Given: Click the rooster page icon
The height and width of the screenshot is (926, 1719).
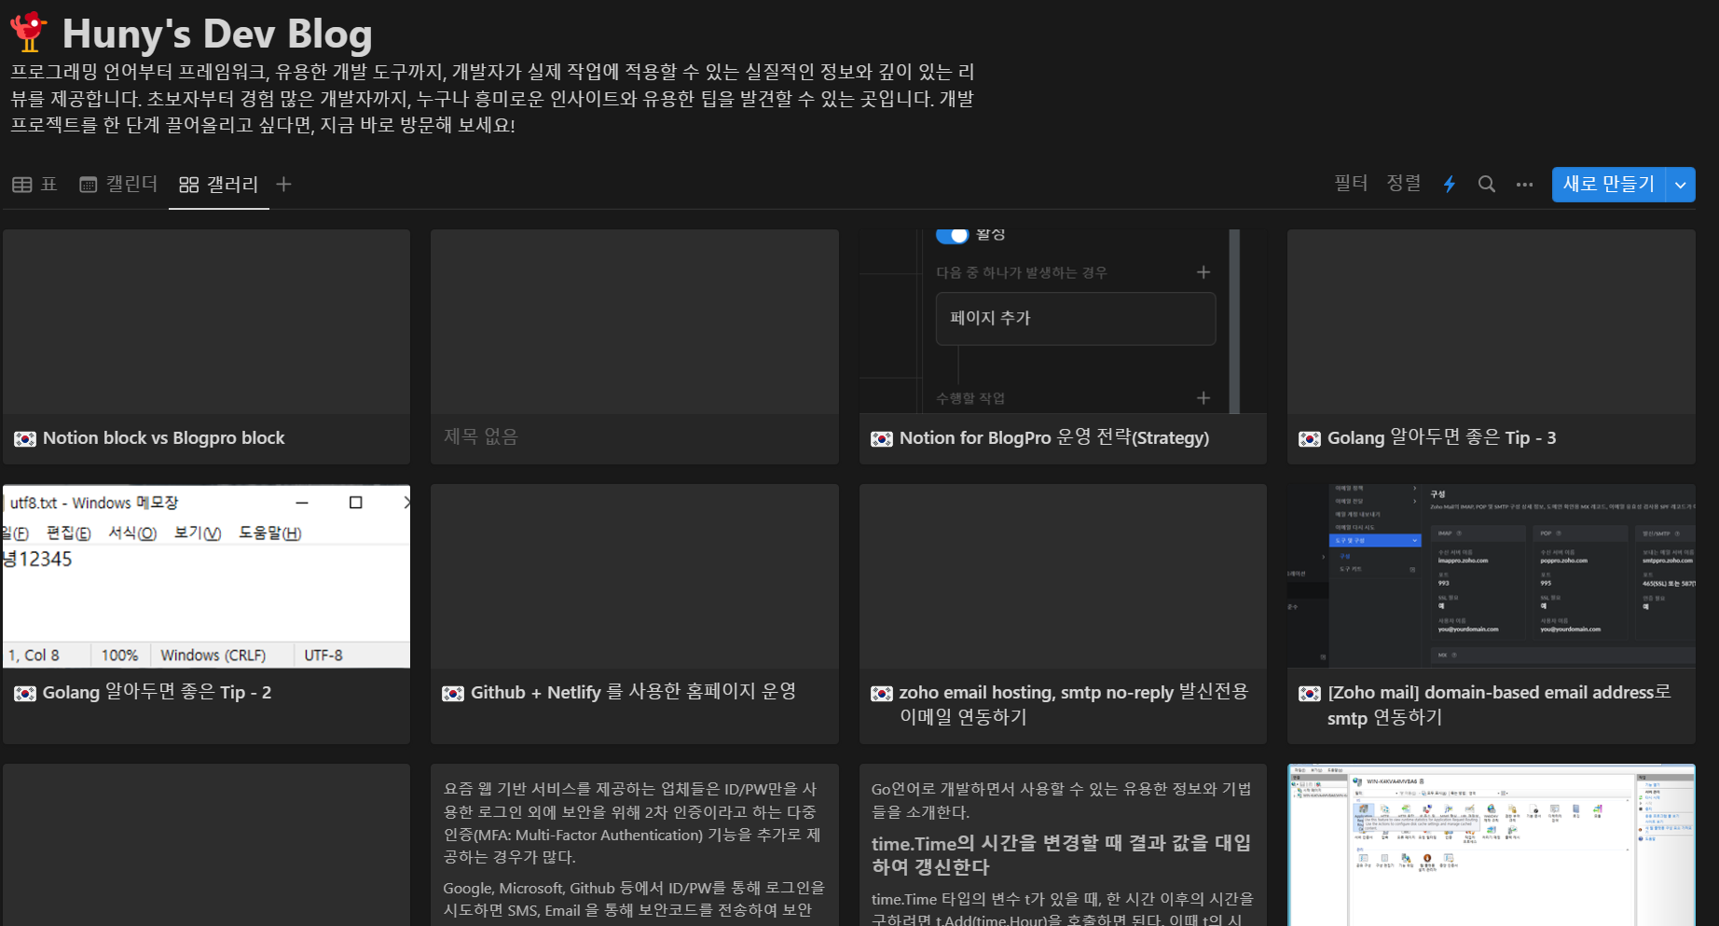Looking at the screenshot, I should click(29, 31).
